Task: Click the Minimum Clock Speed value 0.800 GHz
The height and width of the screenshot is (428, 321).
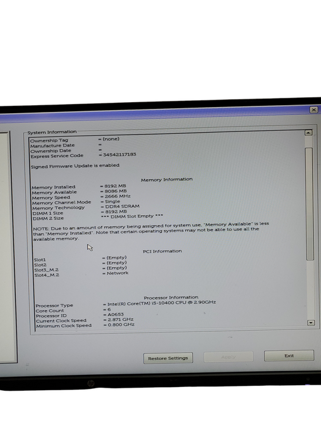Action: pyautogui.click(x=121, y=325)
